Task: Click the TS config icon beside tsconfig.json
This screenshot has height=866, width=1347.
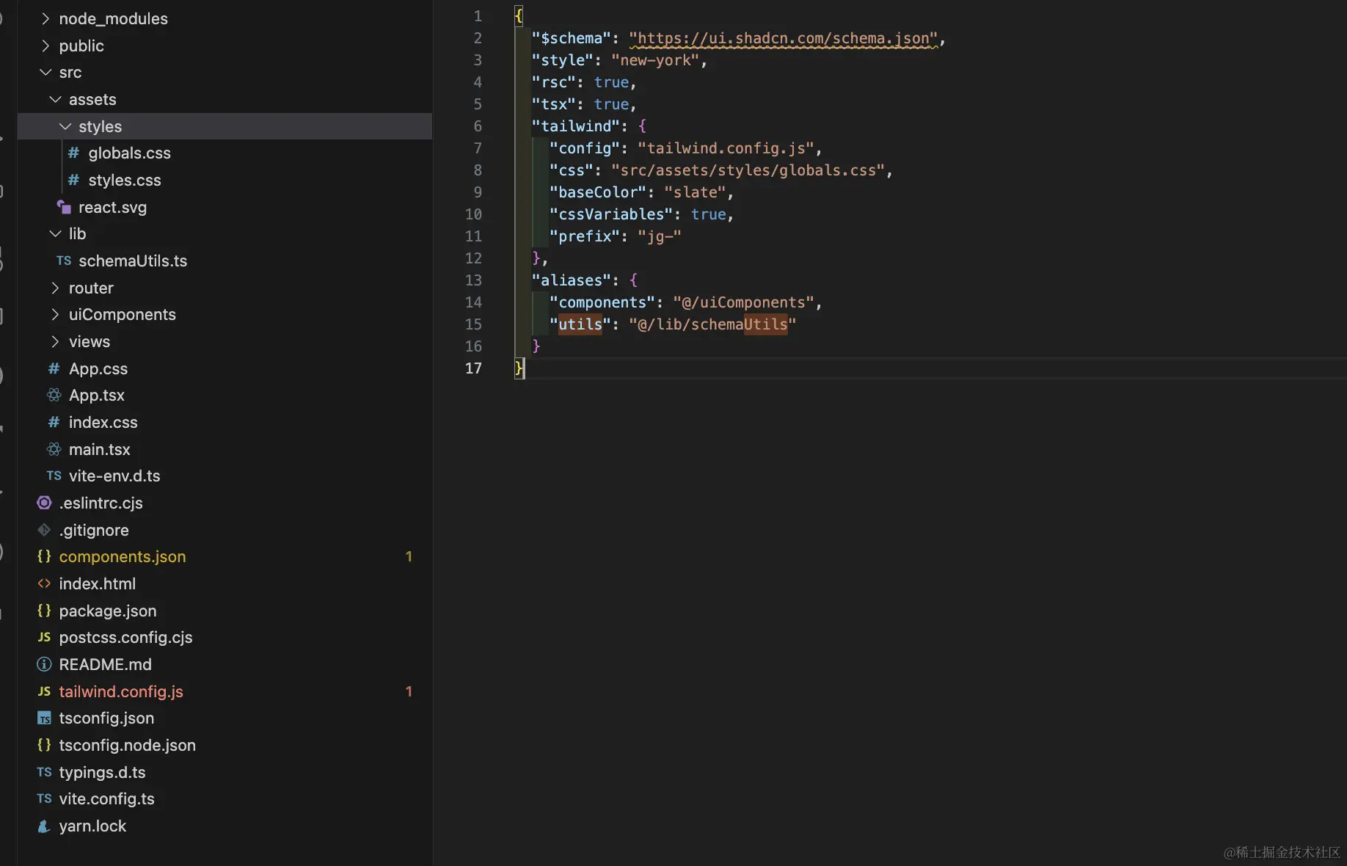Action: pos(44,718)
